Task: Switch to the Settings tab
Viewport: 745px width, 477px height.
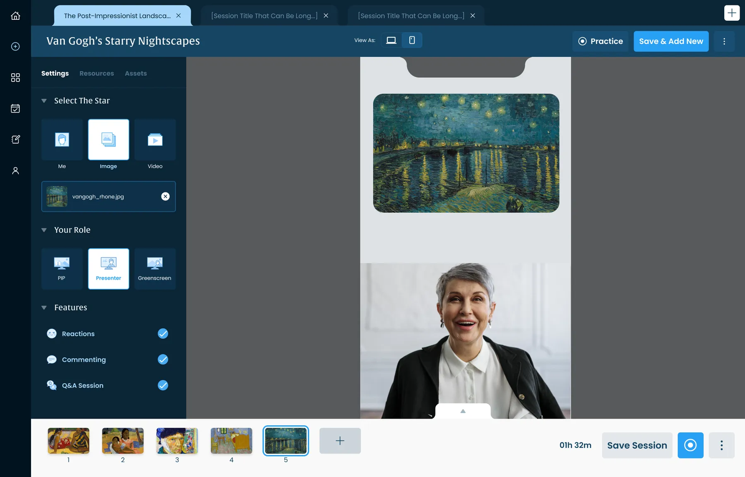Action: [x=55, y=73]
